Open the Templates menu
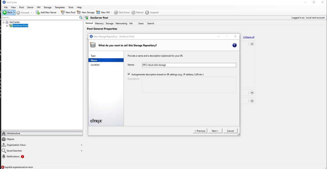327x169 pixels. pyautogui.click(x=60, y=7)
